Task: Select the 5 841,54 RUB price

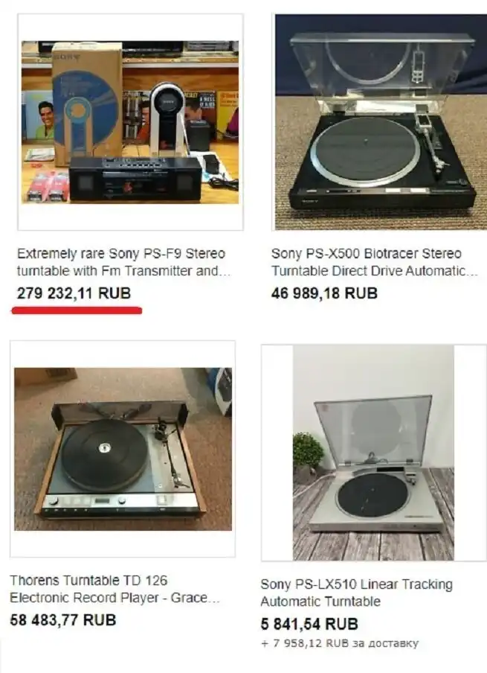Action: tap(309, 624)
